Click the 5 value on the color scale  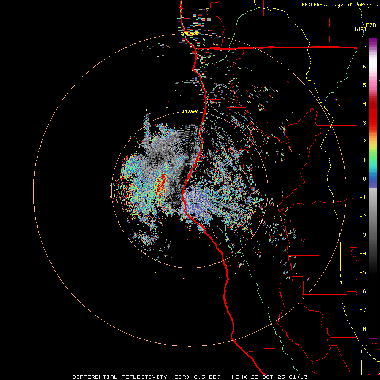click(x=364, y=85)
